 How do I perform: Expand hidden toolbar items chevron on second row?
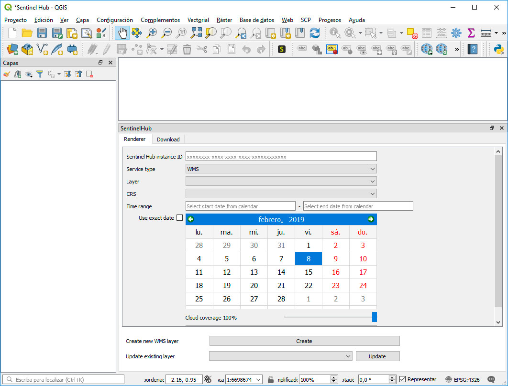(x=457, y=50)
